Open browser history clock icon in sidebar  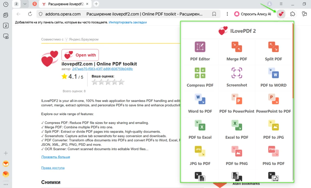(6, 4)
